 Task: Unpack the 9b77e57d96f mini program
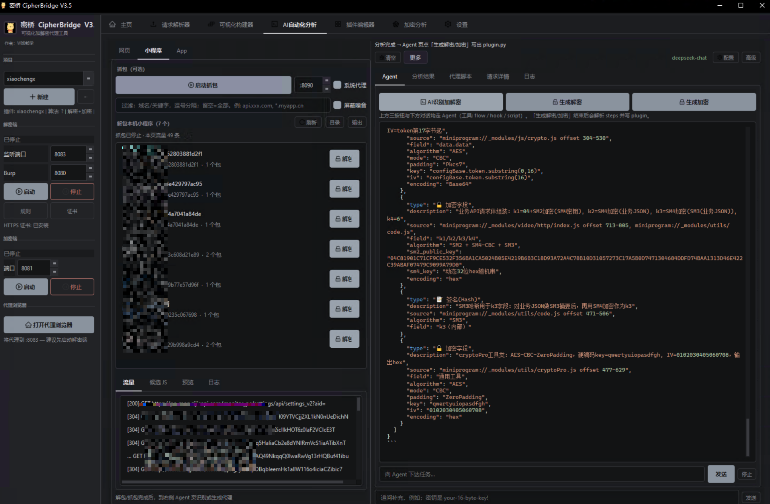pyautogui.click(x=344, y=279)
